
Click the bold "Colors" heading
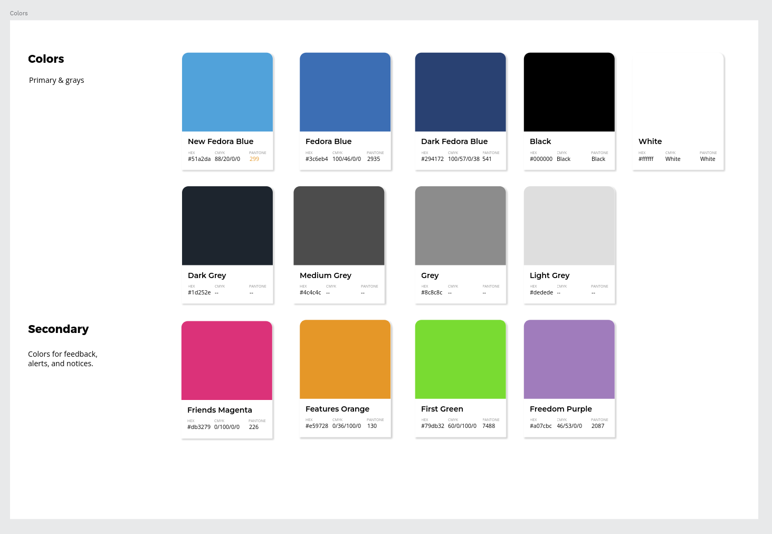[x=46, y=59]
